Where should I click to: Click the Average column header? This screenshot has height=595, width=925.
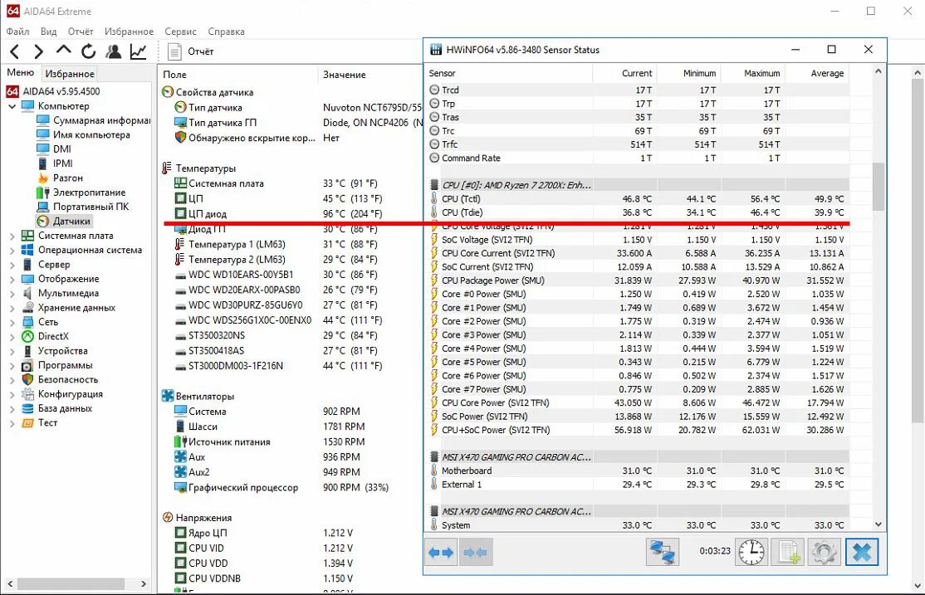pyautogui.click(x=816, y=73)
